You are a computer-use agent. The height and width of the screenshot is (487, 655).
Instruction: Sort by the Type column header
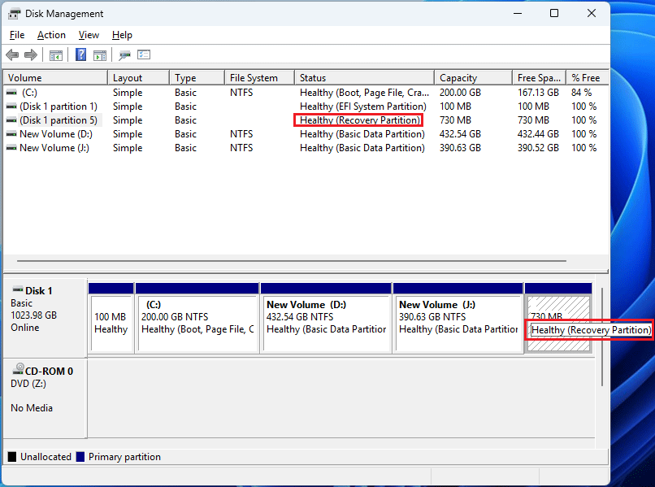pyautogui.click(x=197, y=78)
